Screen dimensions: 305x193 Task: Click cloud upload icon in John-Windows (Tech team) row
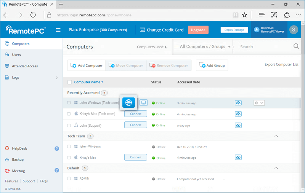[x=238, y=103]
